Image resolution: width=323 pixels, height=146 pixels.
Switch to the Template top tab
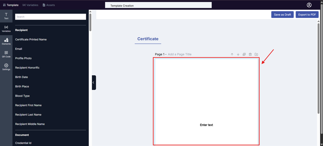pos(11,5)
